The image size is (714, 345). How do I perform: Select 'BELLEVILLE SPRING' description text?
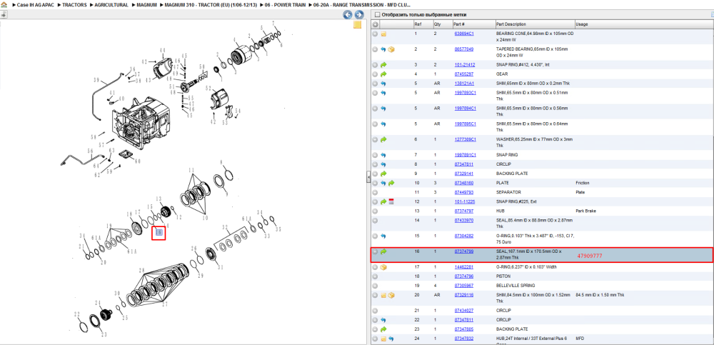click(x=515, y=286)
